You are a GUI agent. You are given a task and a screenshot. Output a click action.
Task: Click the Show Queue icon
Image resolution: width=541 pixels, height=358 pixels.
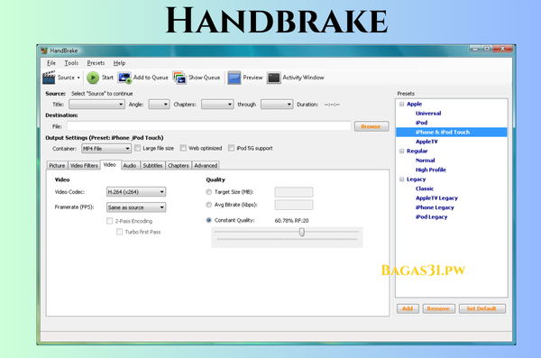[179, 78]
